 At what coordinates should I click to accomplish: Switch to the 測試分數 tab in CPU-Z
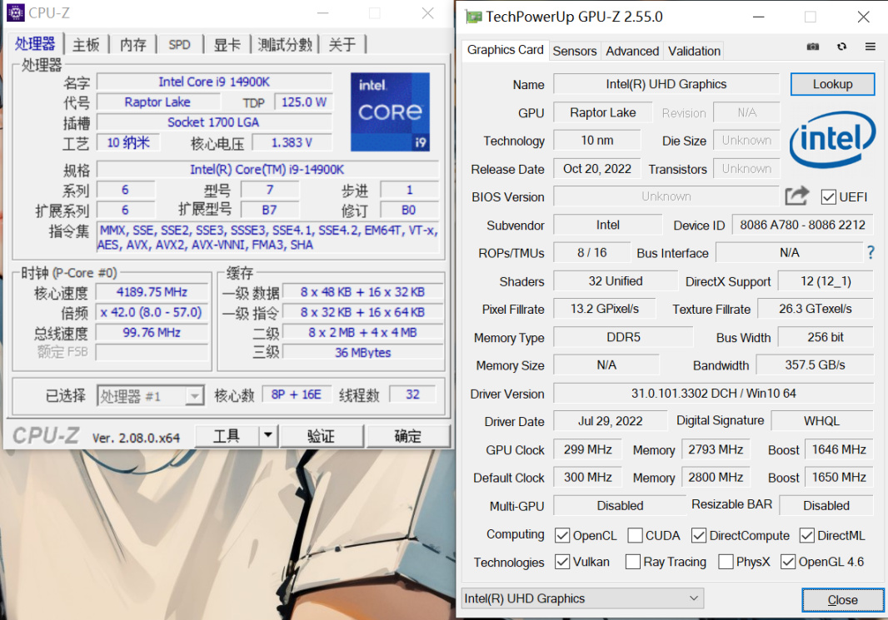(285, 45)
